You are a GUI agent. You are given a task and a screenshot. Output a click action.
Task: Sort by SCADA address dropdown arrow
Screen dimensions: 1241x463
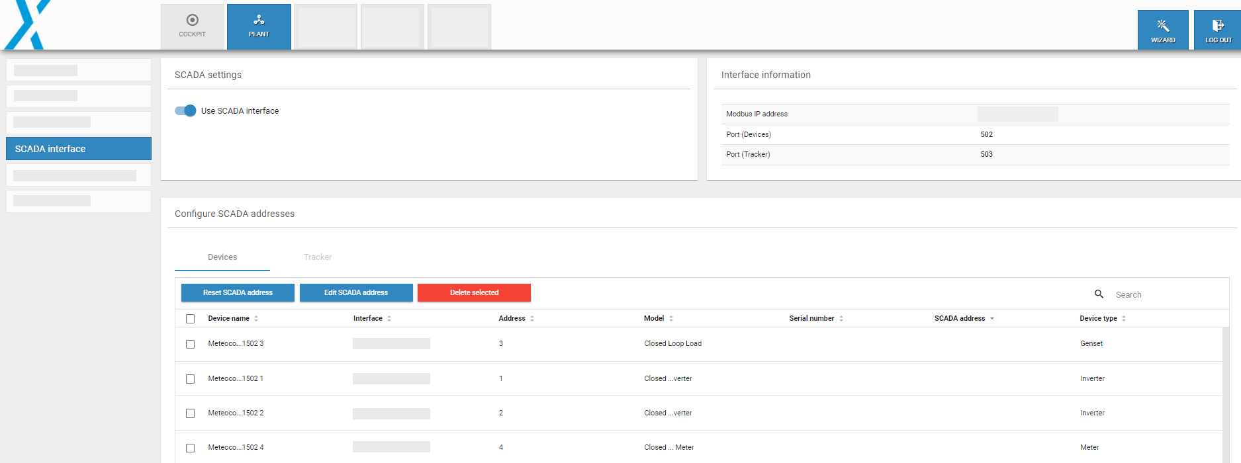(x=991, y=319)
